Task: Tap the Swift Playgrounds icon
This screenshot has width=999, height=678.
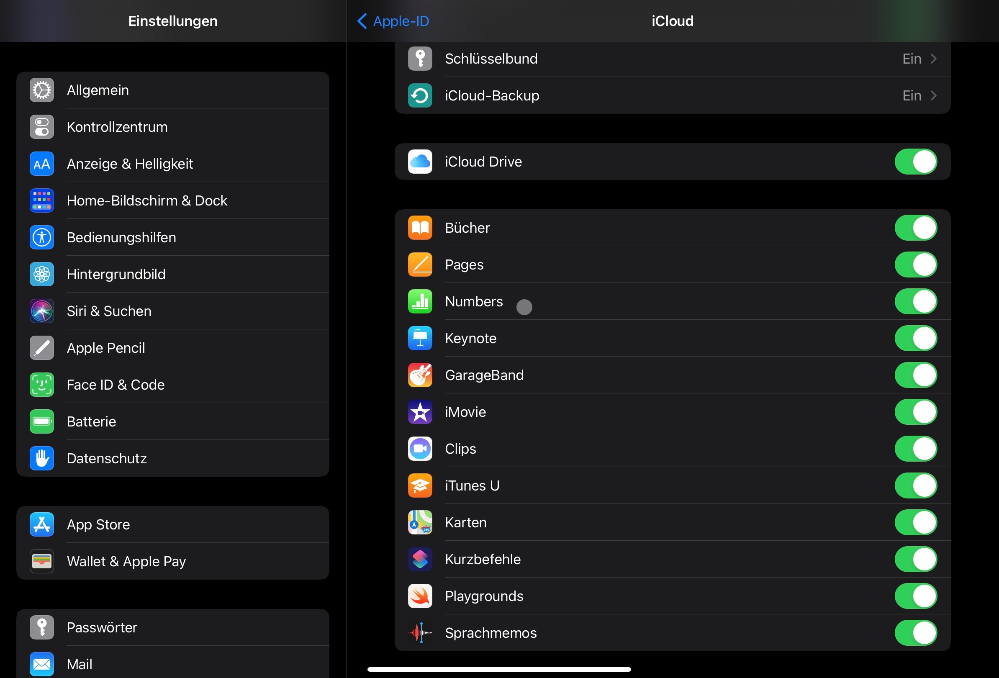Action: coord(419,596)
